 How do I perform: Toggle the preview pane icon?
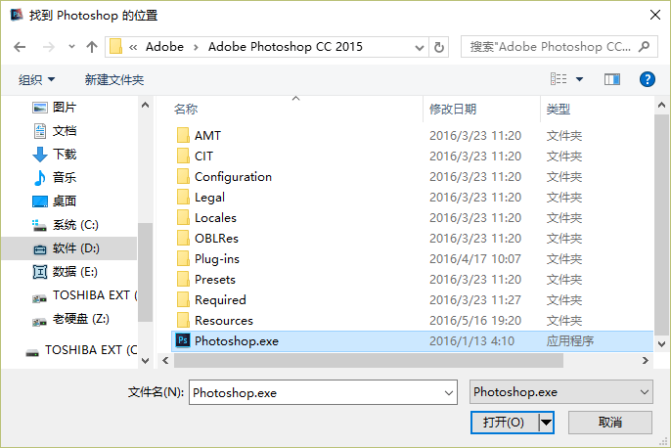[x=612, y=79]
